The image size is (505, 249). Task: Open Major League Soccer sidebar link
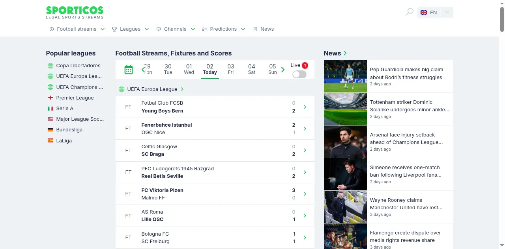pos(80,119)
